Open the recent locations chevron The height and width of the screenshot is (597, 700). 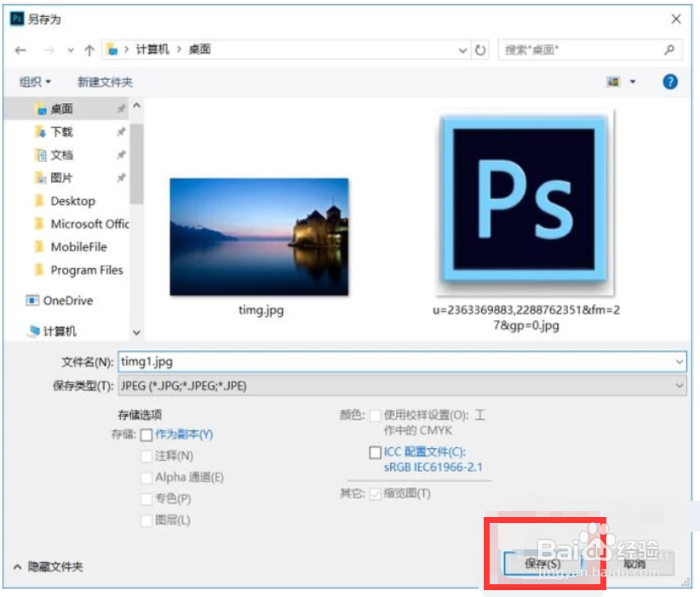71,50
